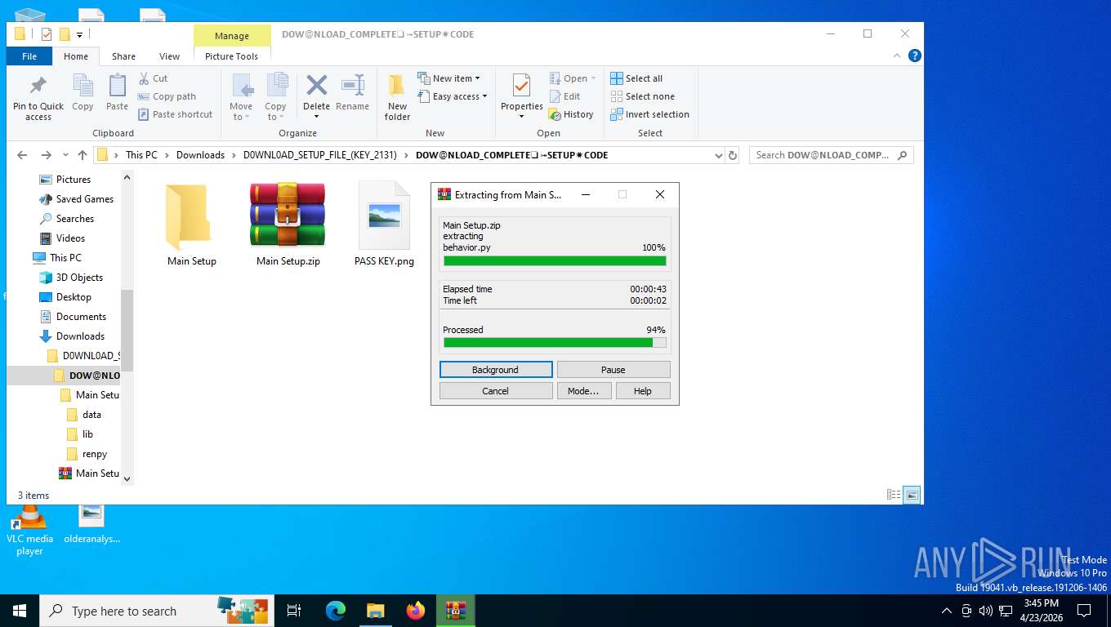Switch to the Home ribbon tab

(76, 56)
